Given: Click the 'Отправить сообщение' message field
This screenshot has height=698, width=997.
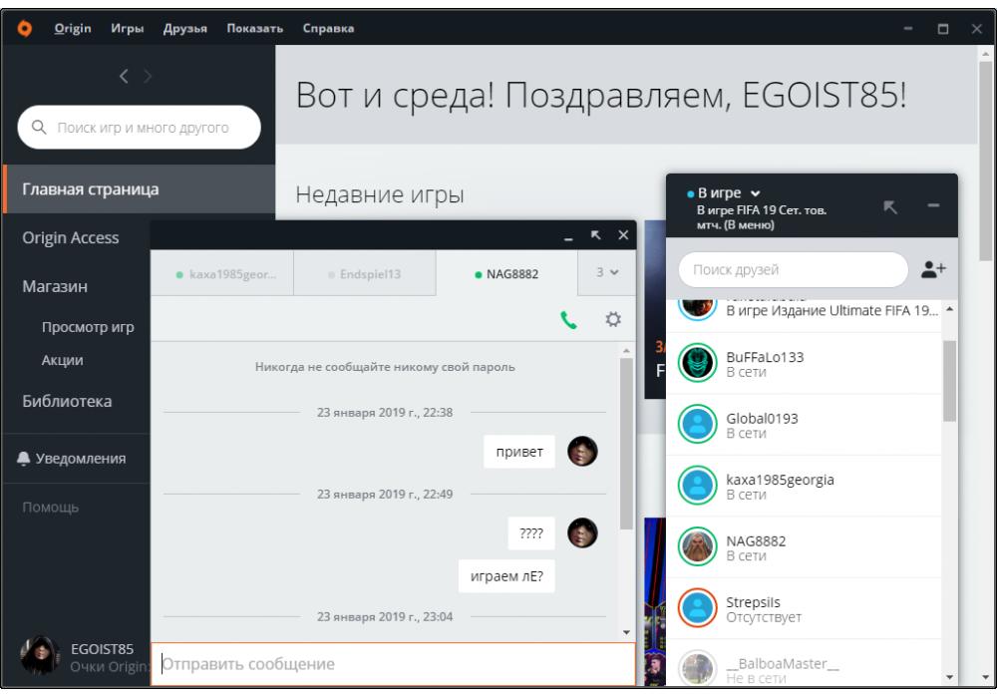Looking at the screenshot, I should coord(392,664).
